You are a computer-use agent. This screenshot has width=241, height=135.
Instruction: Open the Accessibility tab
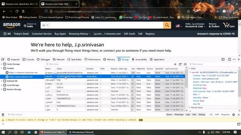[x=139, y=59]
